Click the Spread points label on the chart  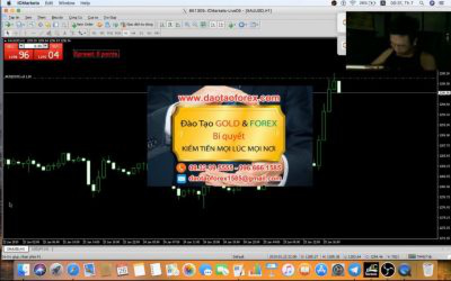[96, 54]
